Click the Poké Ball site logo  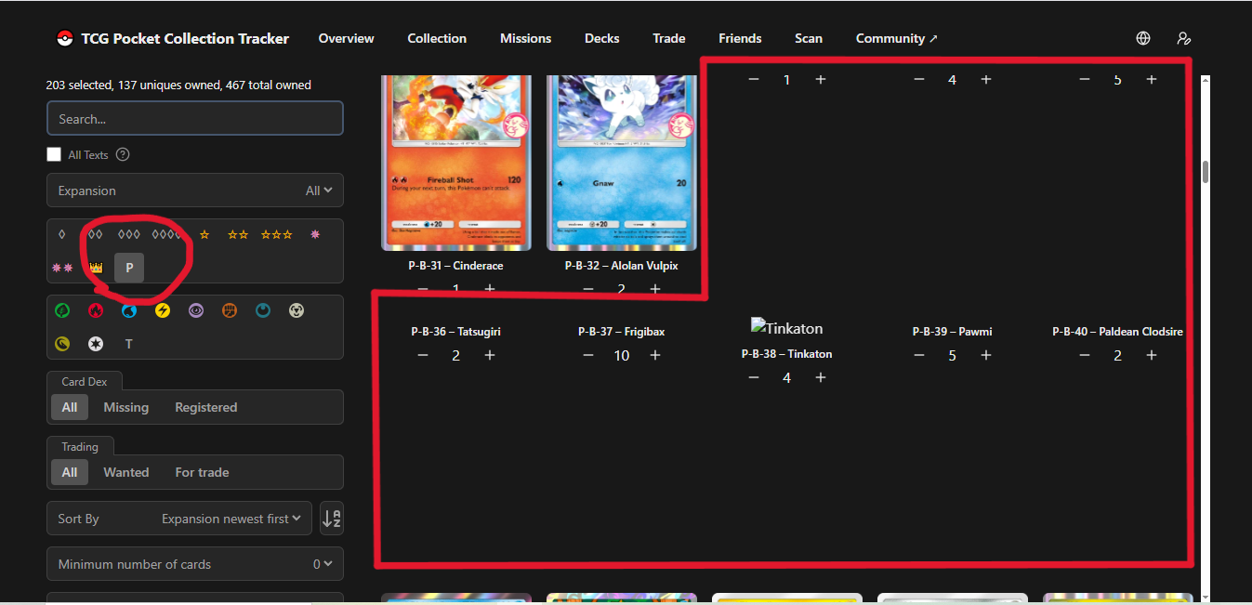(64, 38)
